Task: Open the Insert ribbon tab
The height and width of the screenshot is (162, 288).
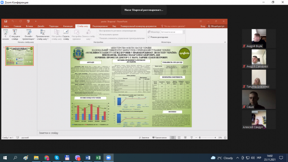Action: point(29,26)
